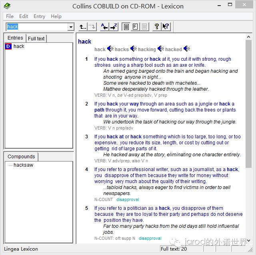The height and width of the screenshot is (255, 256).
Task: Click sense number 2 of hack
Action: coord(87,104)
